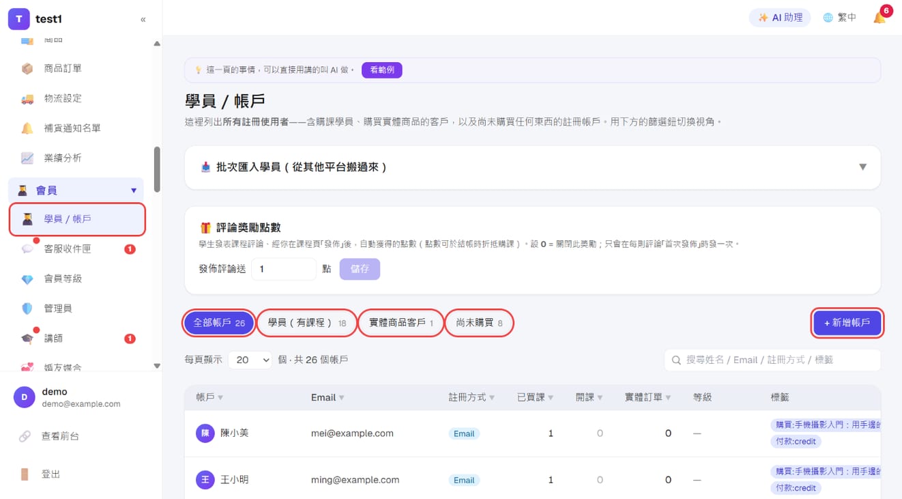Sort by the 帳戶 column header
Screen dimensions: 902x499
(209, 397)
